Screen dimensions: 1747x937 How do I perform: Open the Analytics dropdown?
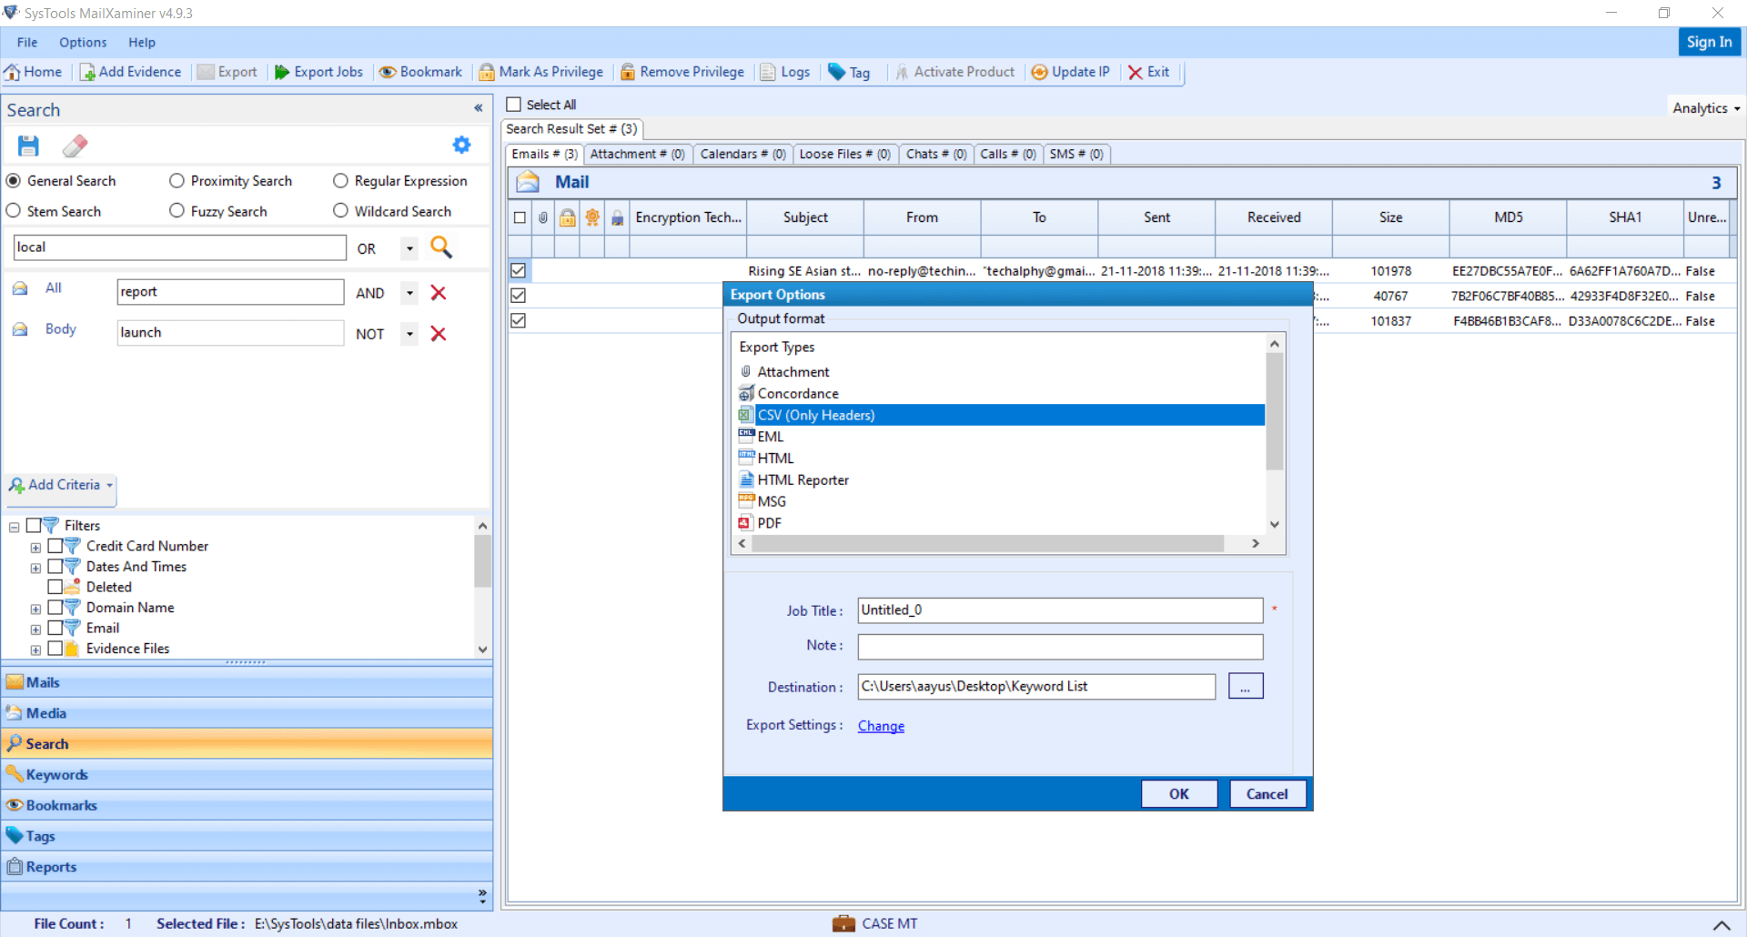tap(1704, 107)
